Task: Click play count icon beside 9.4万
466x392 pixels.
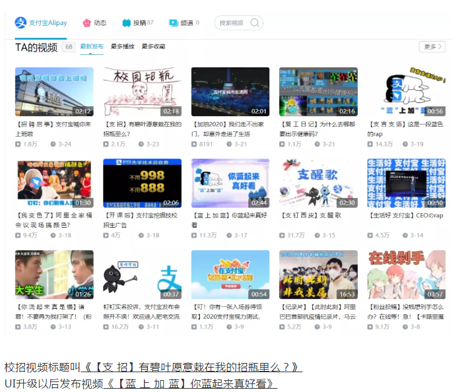Action: click(18, 236)
